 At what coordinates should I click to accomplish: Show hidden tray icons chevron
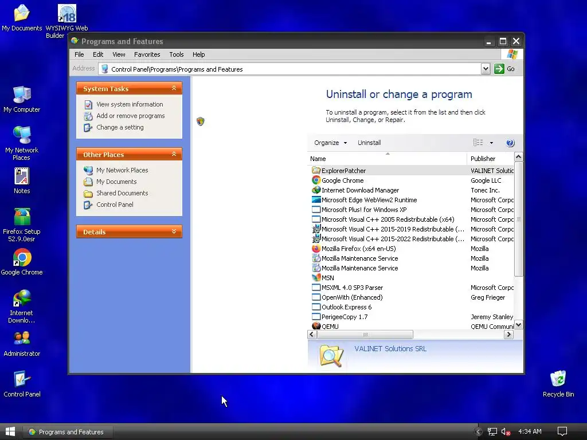click(478, 432)
